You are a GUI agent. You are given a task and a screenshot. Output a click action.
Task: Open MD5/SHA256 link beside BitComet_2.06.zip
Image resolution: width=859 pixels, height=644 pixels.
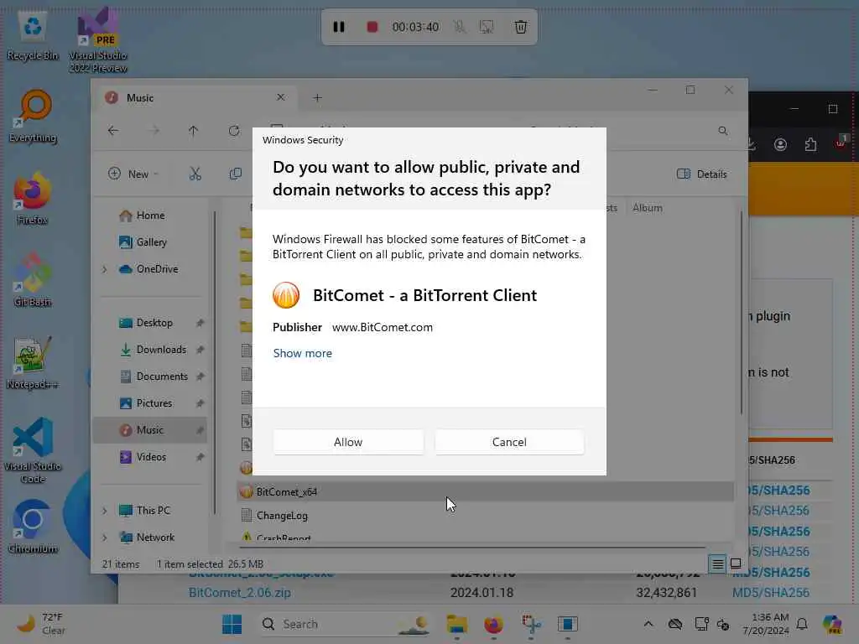(x=771, y=593)
